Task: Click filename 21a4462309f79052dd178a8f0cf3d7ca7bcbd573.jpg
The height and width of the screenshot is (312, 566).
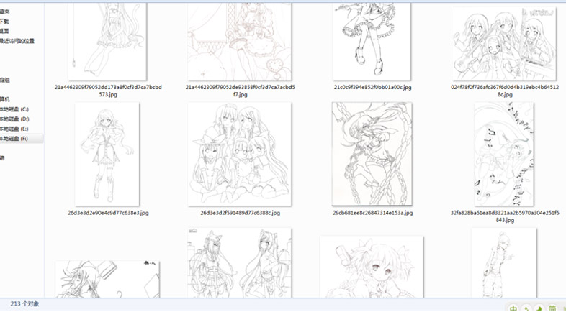Action: click(x=108, y=91)
